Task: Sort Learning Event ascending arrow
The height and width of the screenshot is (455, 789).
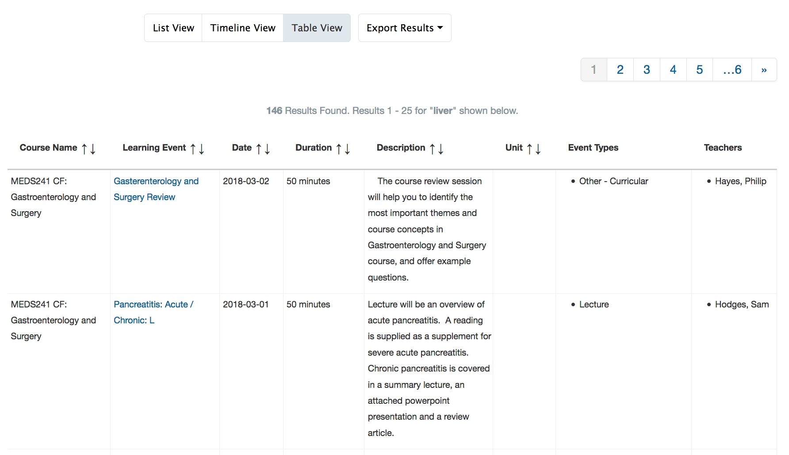Action: 193,149
